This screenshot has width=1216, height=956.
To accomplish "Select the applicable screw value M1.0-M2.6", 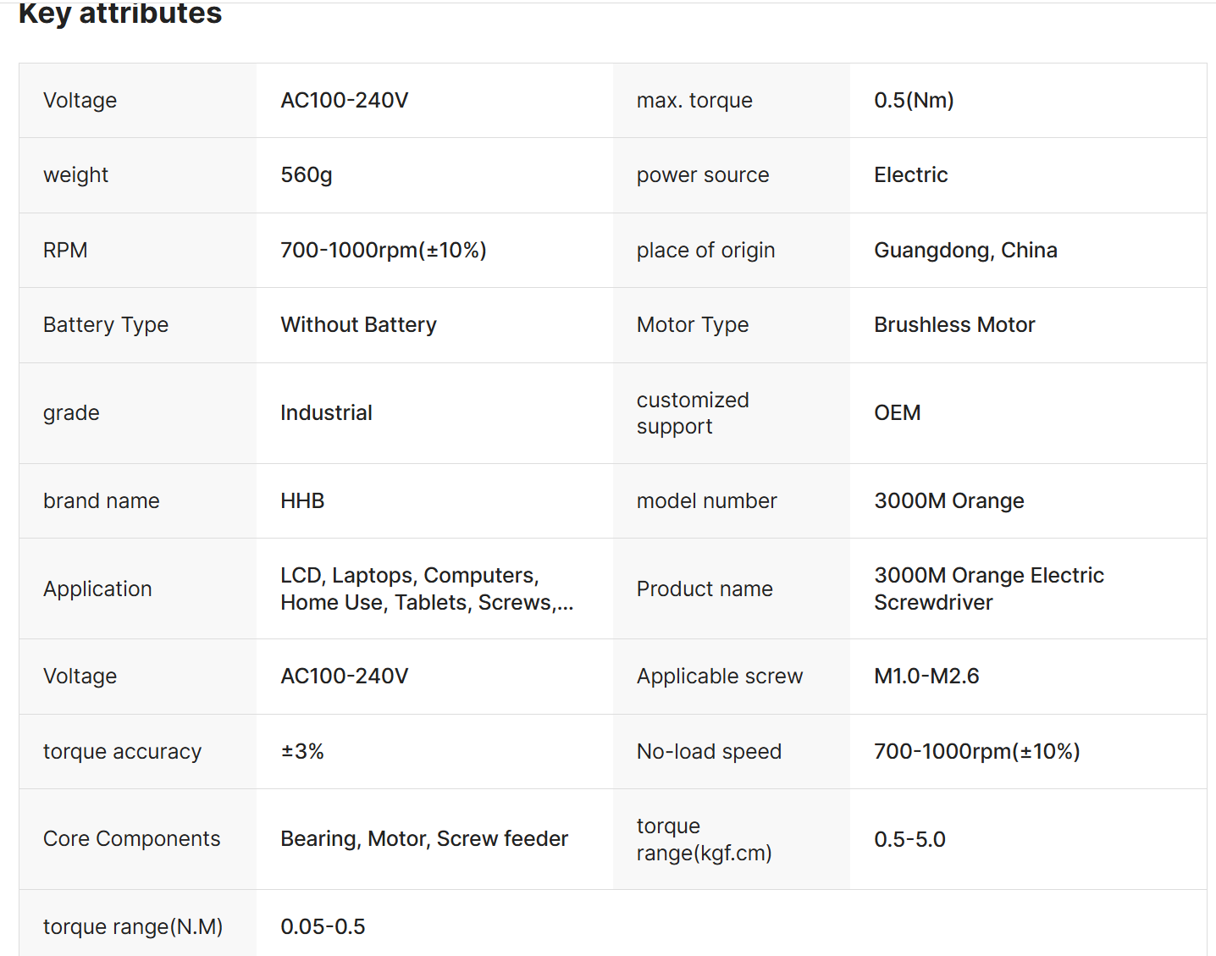I will [x=926, y=676].
